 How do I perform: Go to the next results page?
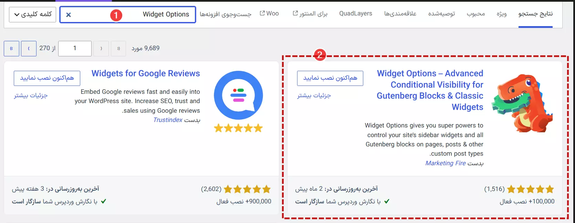(x=29, y=48)
